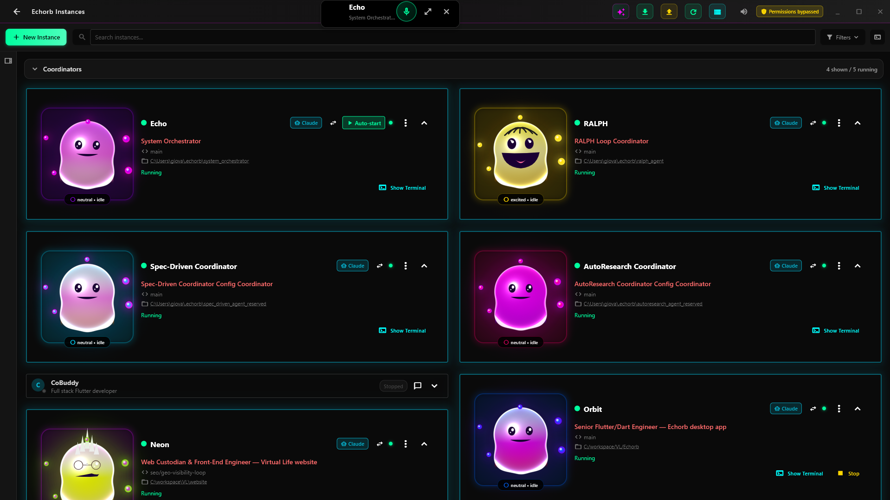Open three-dot menu on AutoResearch Coordinator

pyautogui.click(x=839, y=266)
